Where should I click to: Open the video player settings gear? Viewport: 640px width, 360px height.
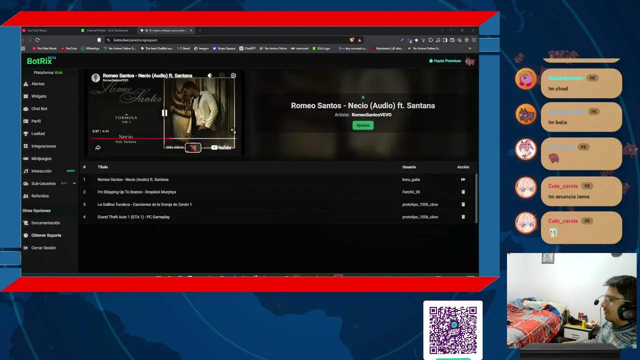point(233,75)
